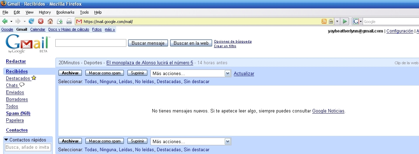Viewport: 419px width, 154px height.
Task: Click the Print toolbar icon
Action: [69, 21]
